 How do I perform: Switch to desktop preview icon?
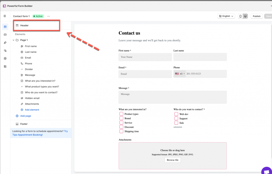245,16
